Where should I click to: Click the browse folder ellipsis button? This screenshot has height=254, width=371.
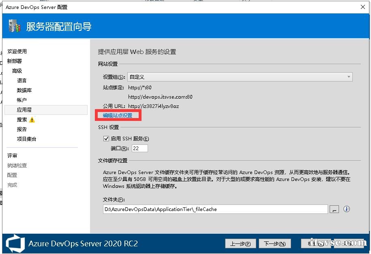(x=334, y=209)
